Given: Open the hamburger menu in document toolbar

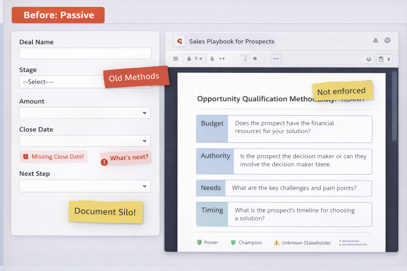Looking at the screenshot, I should tap(175, 59).
